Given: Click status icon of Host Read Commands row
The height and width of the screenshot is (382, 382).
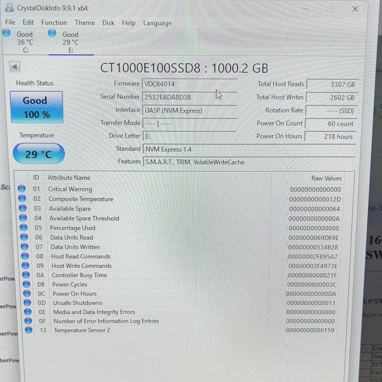Looking at the screenshot, I should click(25, 256).
